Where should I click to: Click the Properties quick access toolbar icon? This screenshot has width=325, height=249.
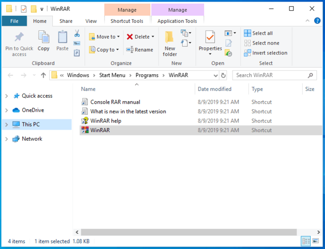coord(24,9)
